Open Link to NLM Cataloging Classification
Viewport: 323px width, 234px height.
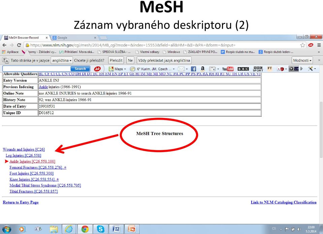coord(284,202)
